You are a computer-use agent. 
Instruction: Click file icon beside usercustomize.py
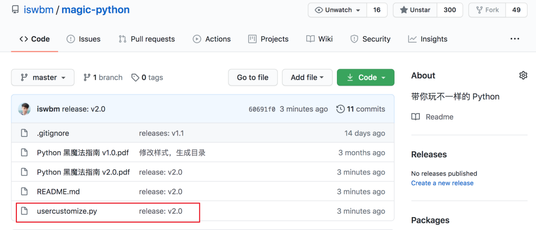click(x=24, y=211)
